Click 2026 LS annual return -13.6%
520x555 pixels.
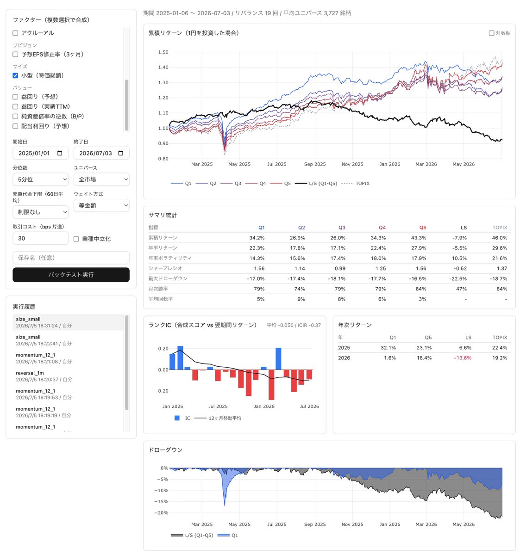(x=463, y=358)
